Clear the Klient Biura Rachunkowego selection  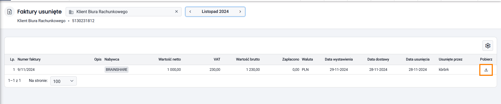(x=177, y=12)
